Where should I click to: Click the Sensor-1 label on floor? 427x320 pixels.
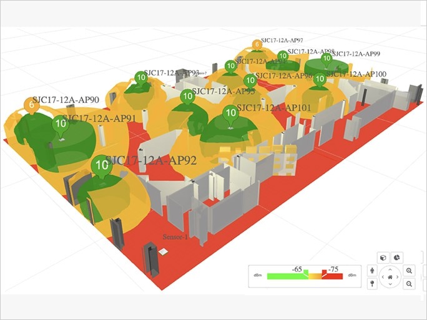(x=175, y=237)
